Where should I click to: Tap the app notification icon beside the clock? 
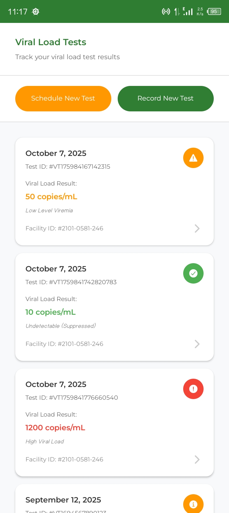pyautogui.click(x=36, y=12)
